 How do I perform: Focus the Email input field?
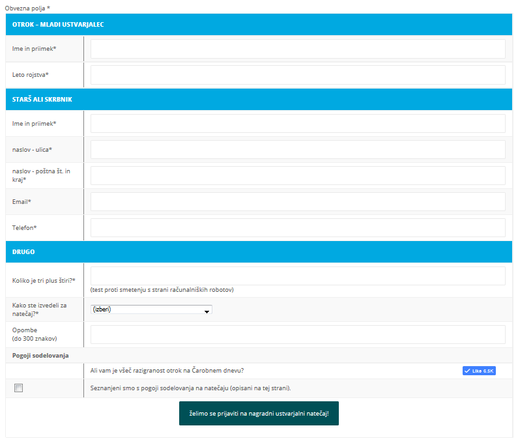[x=298, y=202]
